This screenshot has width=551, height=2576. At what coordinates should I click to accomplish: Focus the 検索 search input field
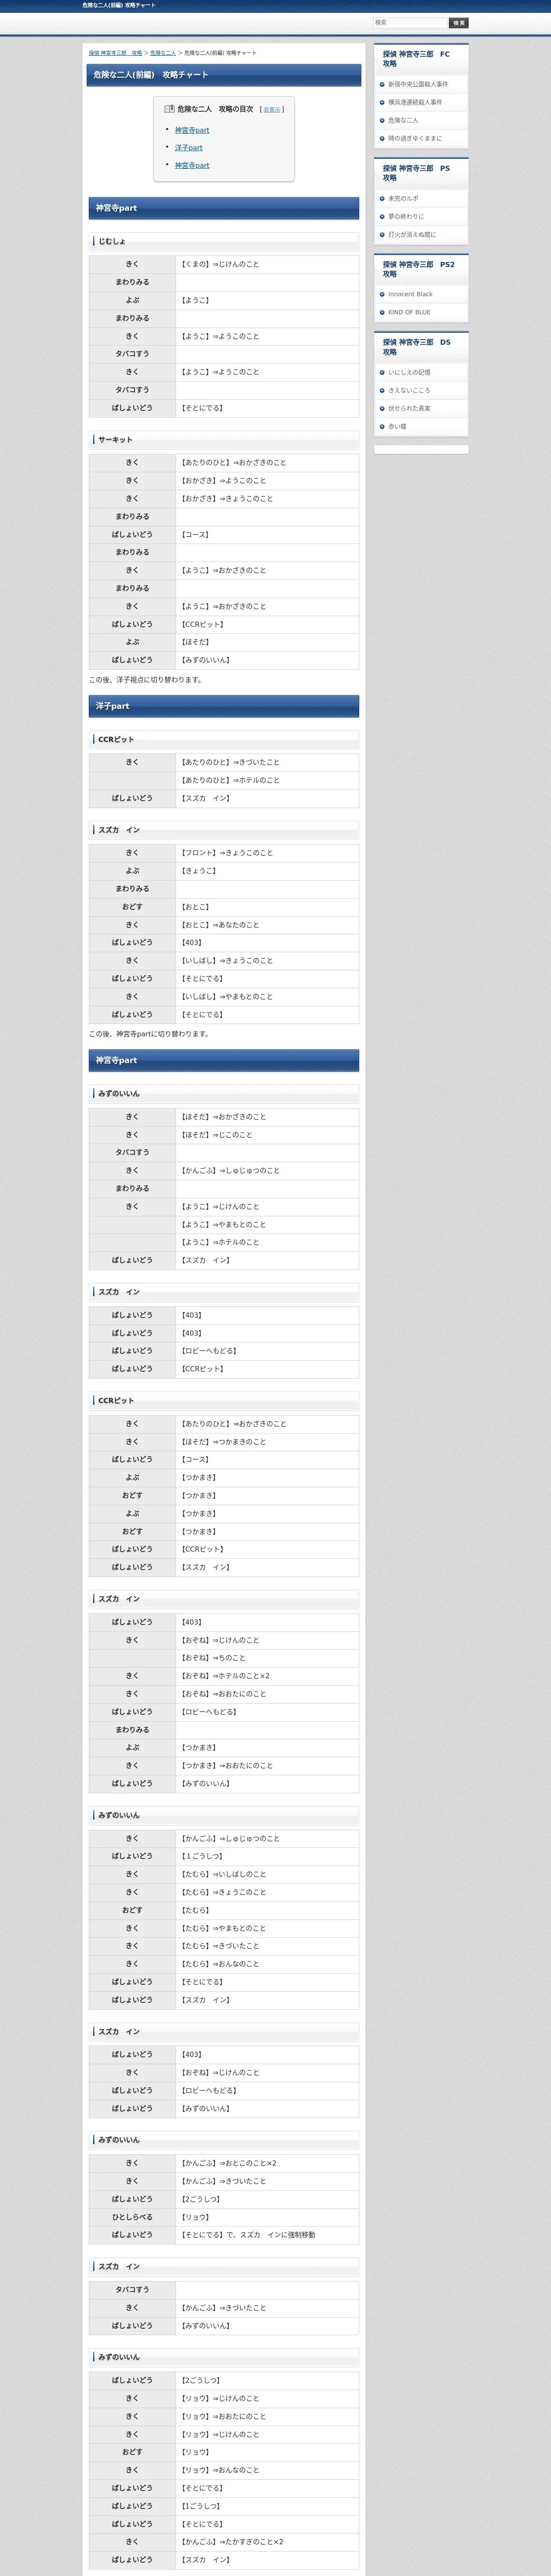point(410,23)
